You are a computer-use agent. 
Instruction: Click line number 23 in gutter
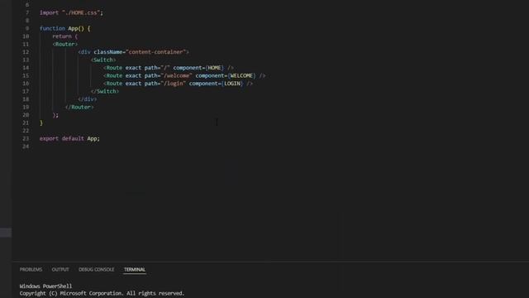(26, 138)
